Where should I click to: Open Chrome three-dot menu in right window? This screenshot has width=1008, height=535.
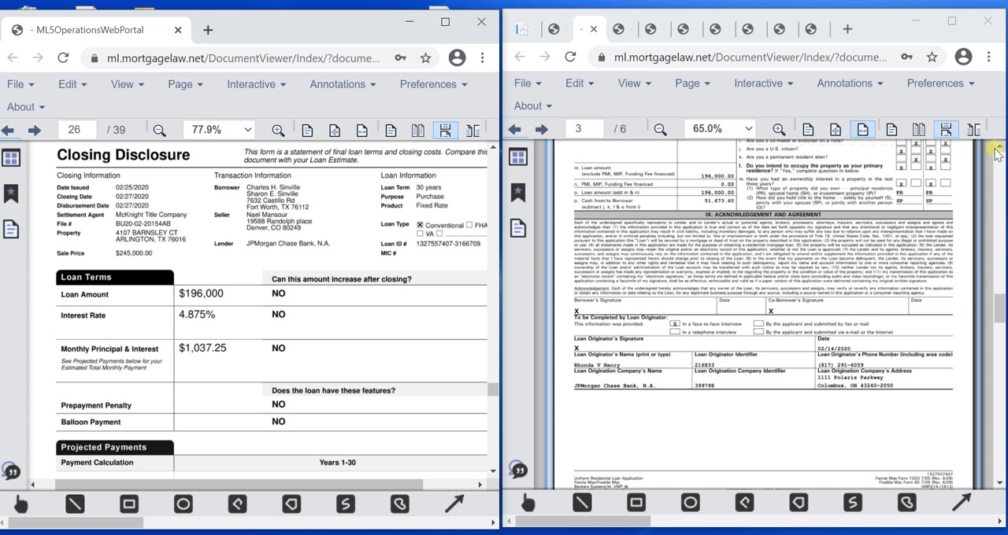point(989,57)
